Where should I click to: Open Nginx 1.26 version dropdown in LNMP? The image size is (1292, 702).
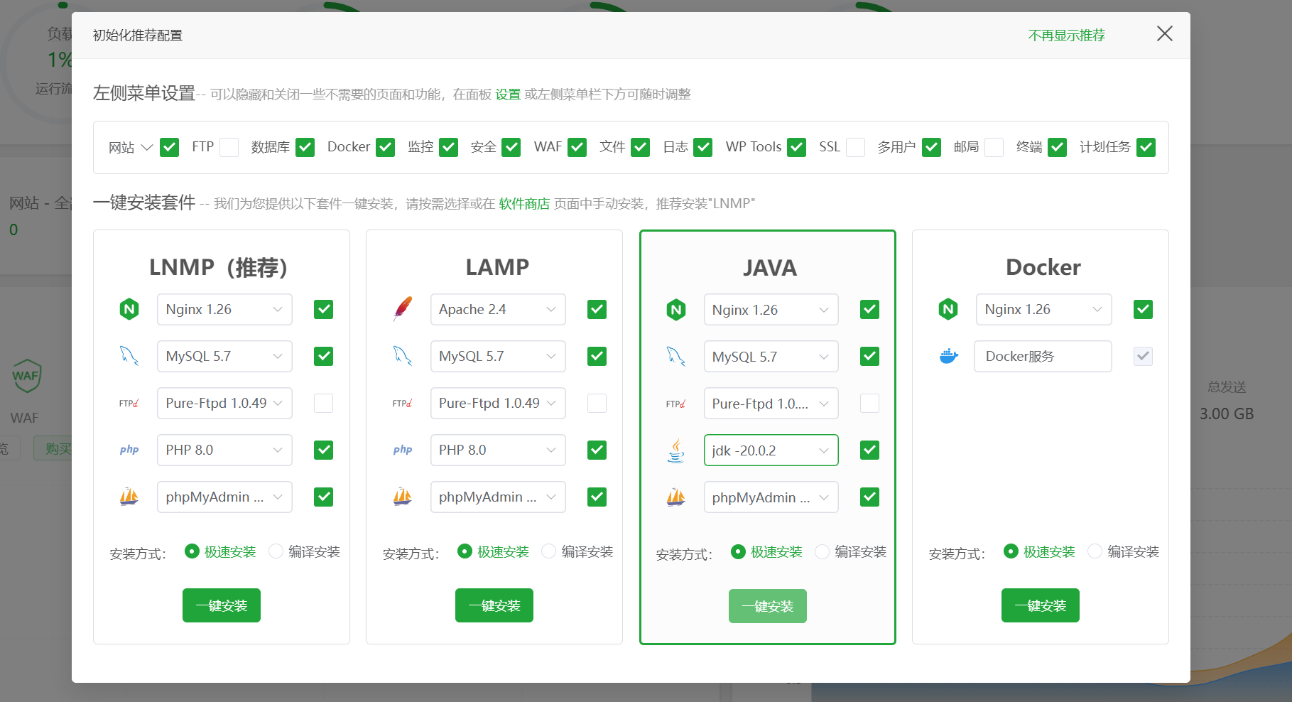[224, 309]
